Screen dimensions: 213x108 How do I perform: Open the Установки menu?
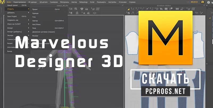[122, 2]
